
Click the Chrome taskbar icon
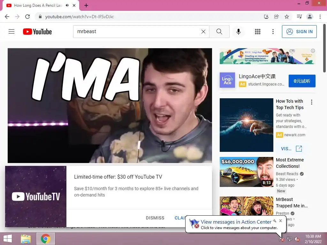(x=45, y=239)
